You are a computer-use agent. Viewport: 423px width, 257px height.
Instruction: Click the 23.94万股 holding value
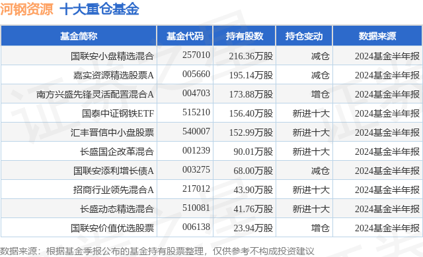click(253, 228)
